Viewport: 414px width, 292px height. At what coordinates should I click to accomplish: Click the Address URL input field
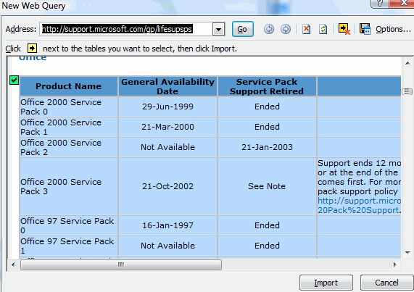point(126,29)
